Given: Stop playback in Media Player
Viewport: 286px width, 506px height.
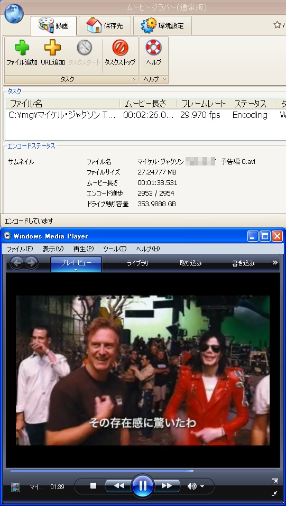Looking at the screenshot, I should (93, 486).
